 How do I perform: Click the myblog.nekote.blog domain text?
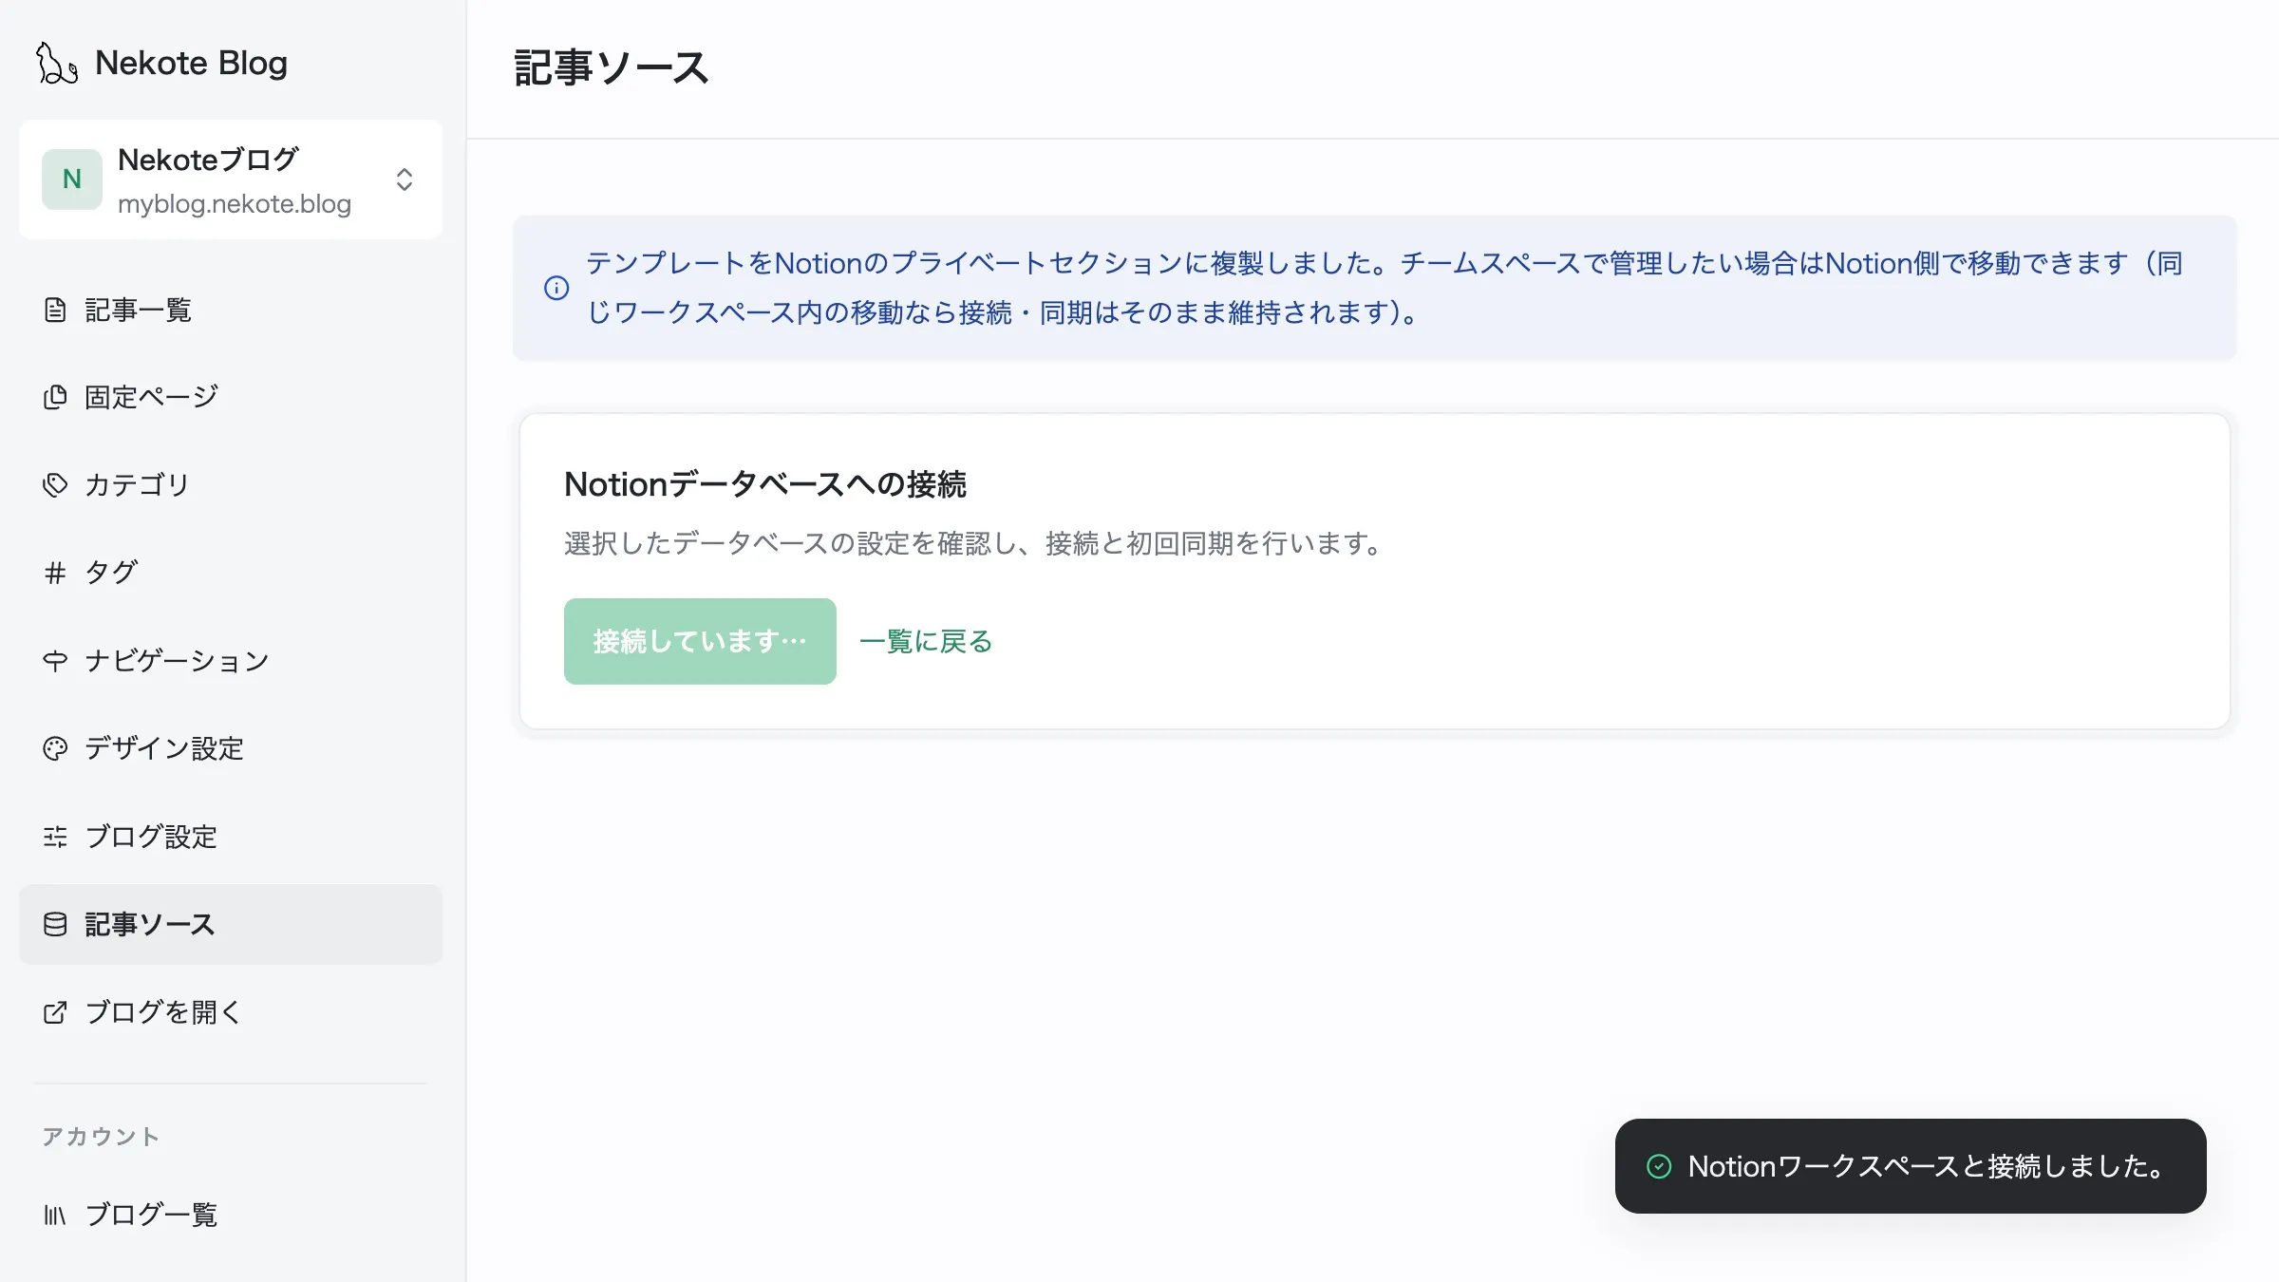[235, 204]
